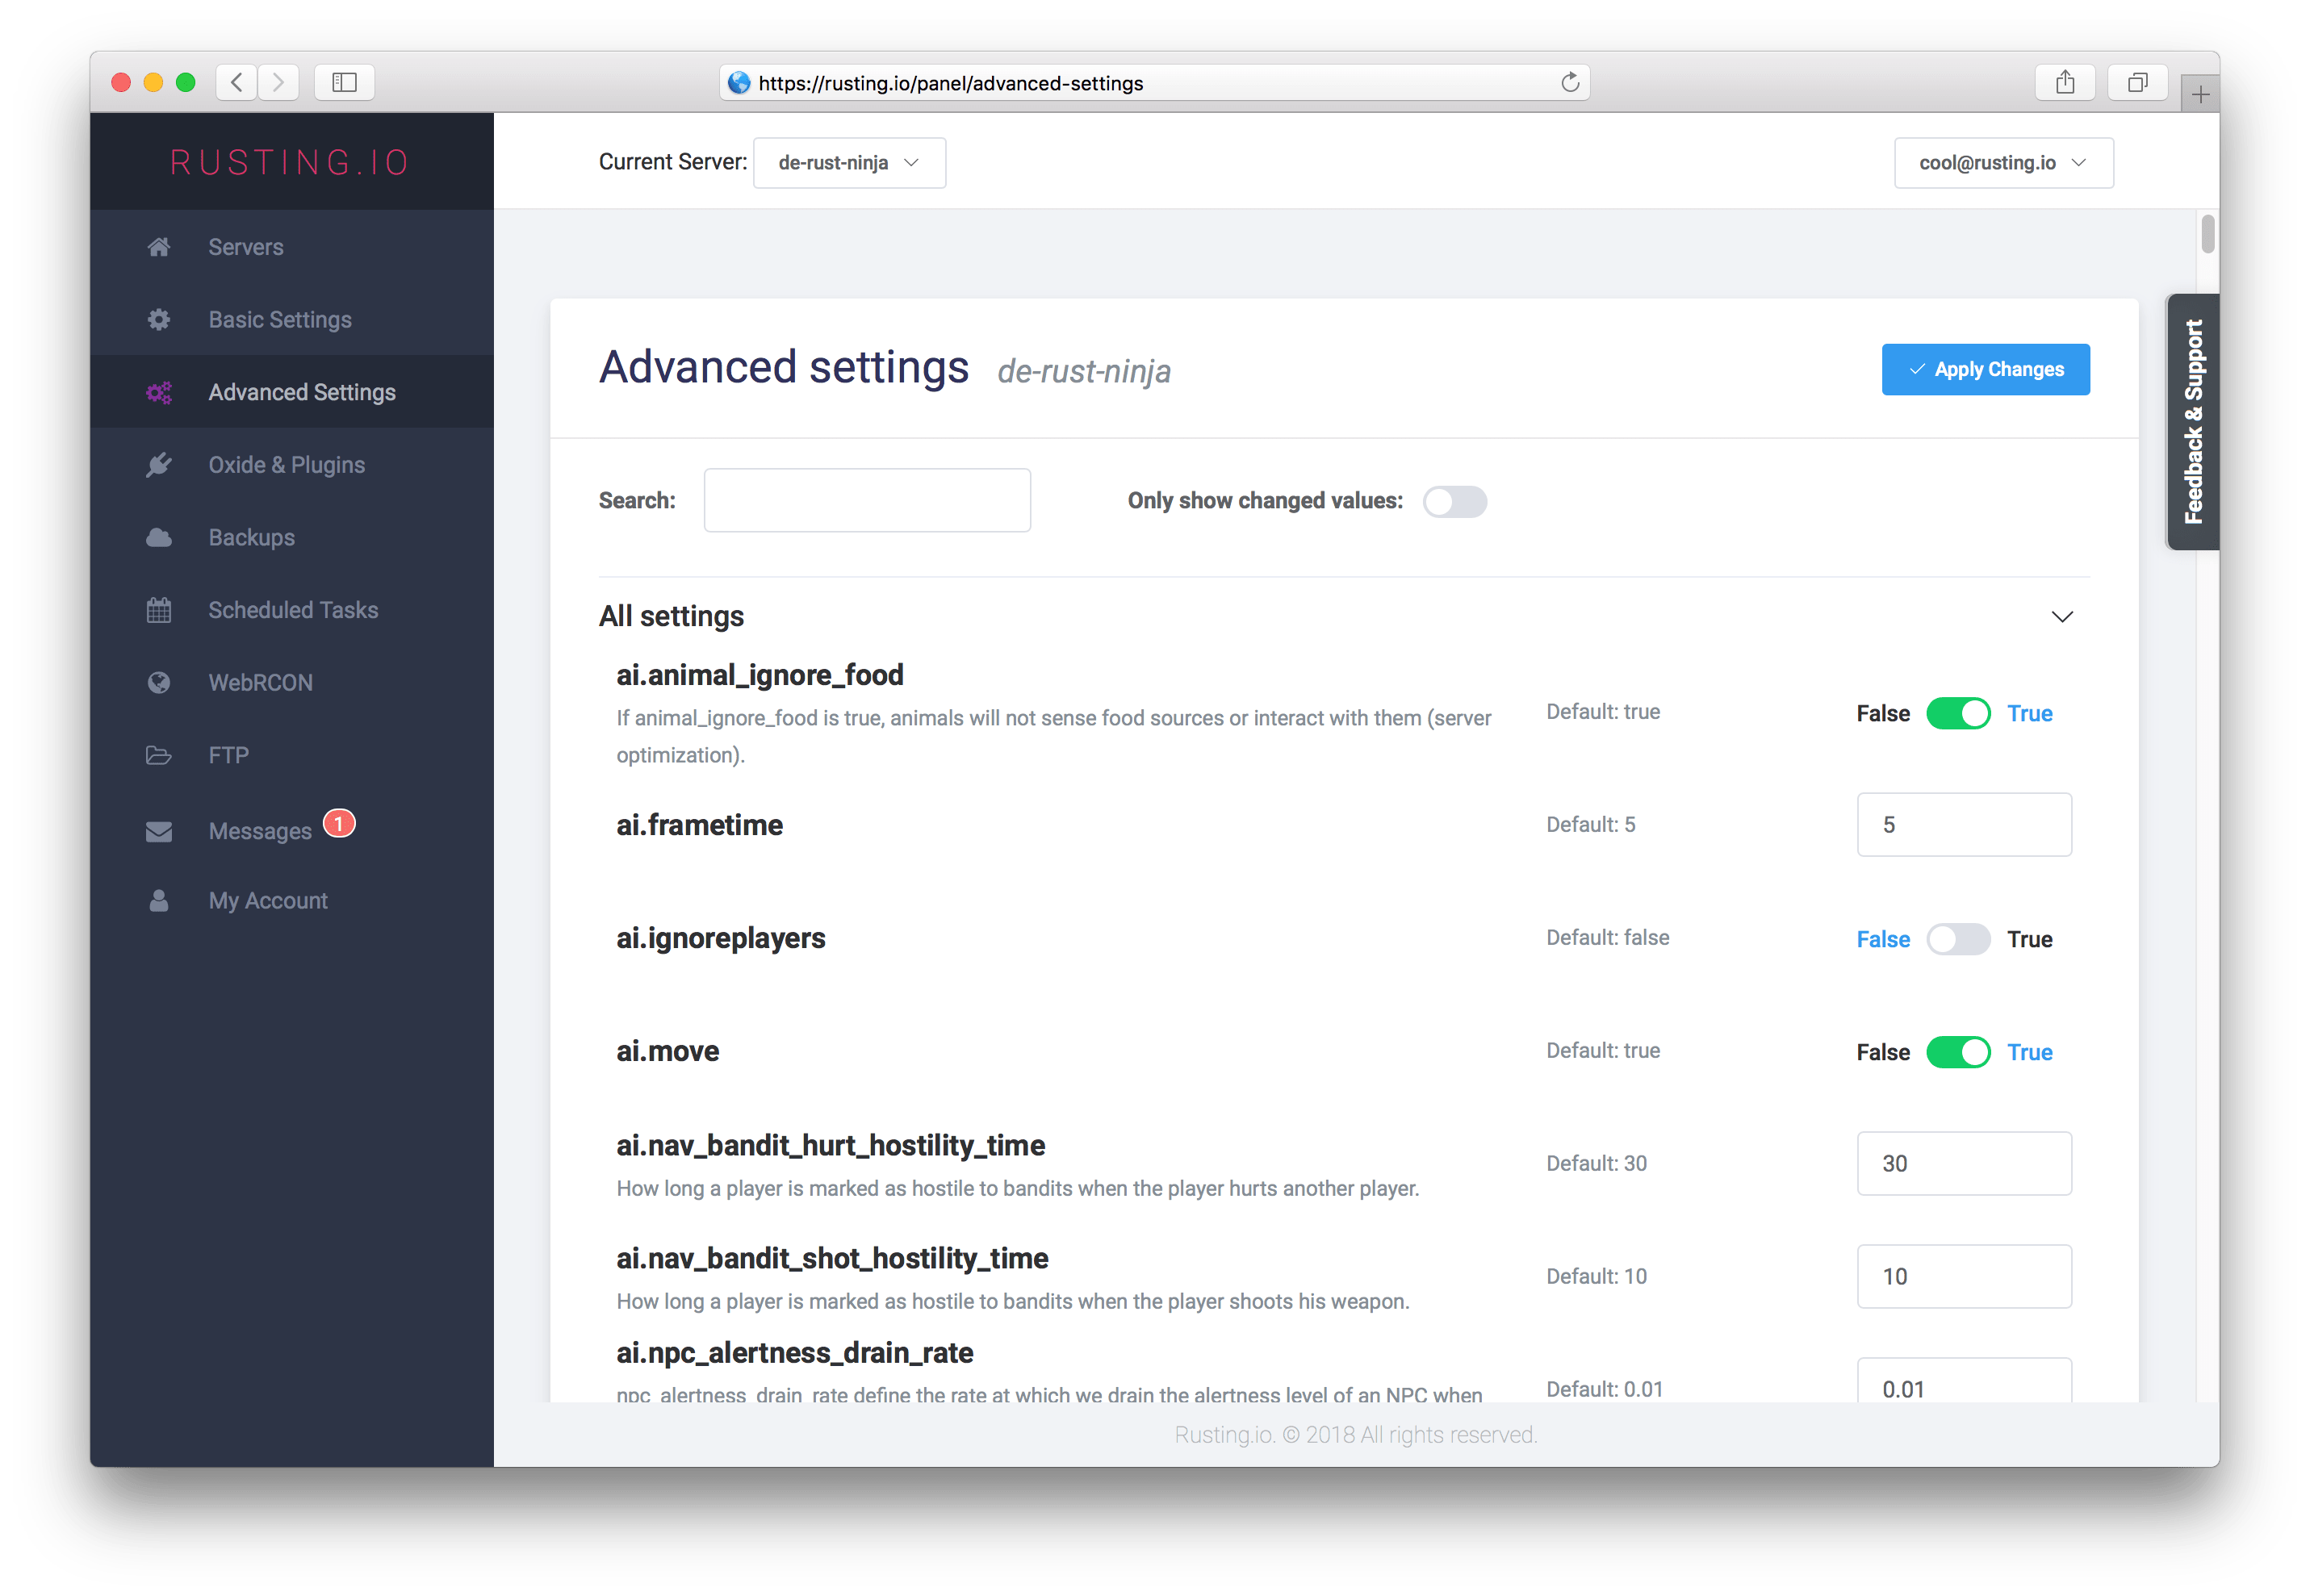
Task: Click the Advanced Settings gears icon
Action: [158, 393]
